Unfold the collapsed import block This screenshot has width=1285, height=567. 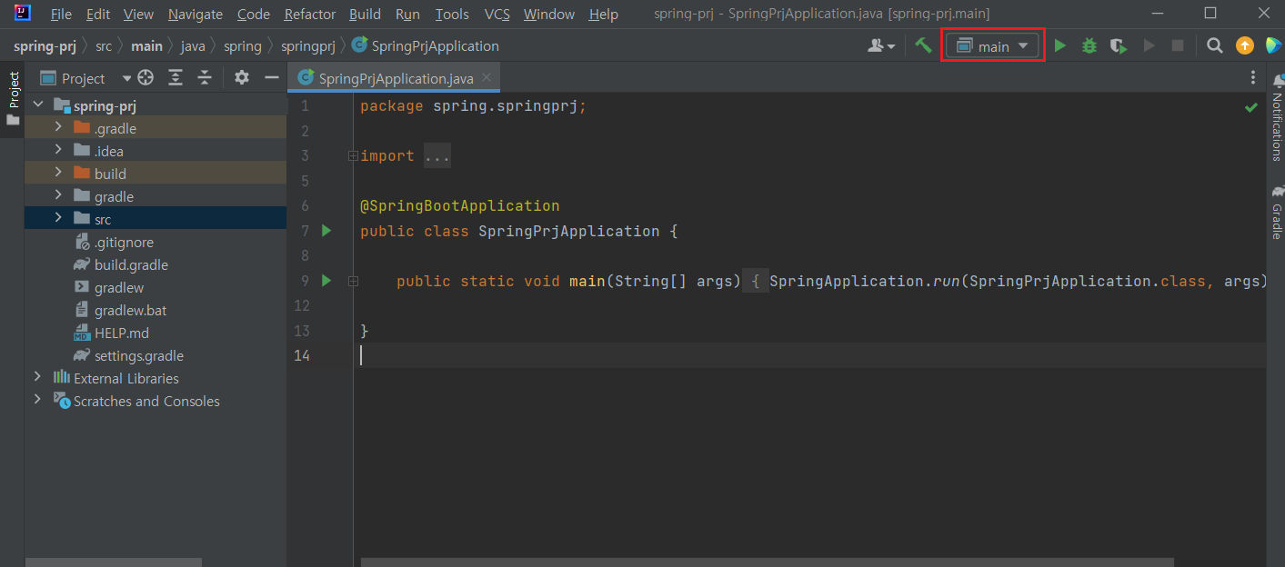[x=353, y=156]
